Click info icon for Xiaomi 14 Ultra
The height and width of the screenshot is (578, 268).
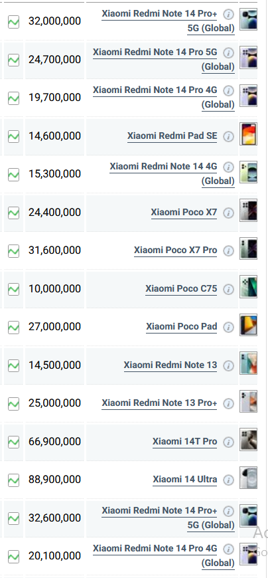(x=229, y=480)
